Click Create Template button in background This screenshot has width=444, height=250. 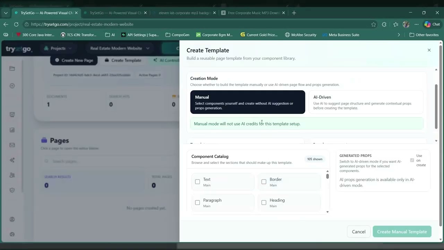(x=123, y=60)
